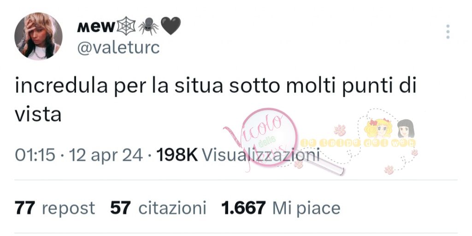Show the 1.667 Mi piace list
Screen dimensions: 472x236
tap(281, 208)
